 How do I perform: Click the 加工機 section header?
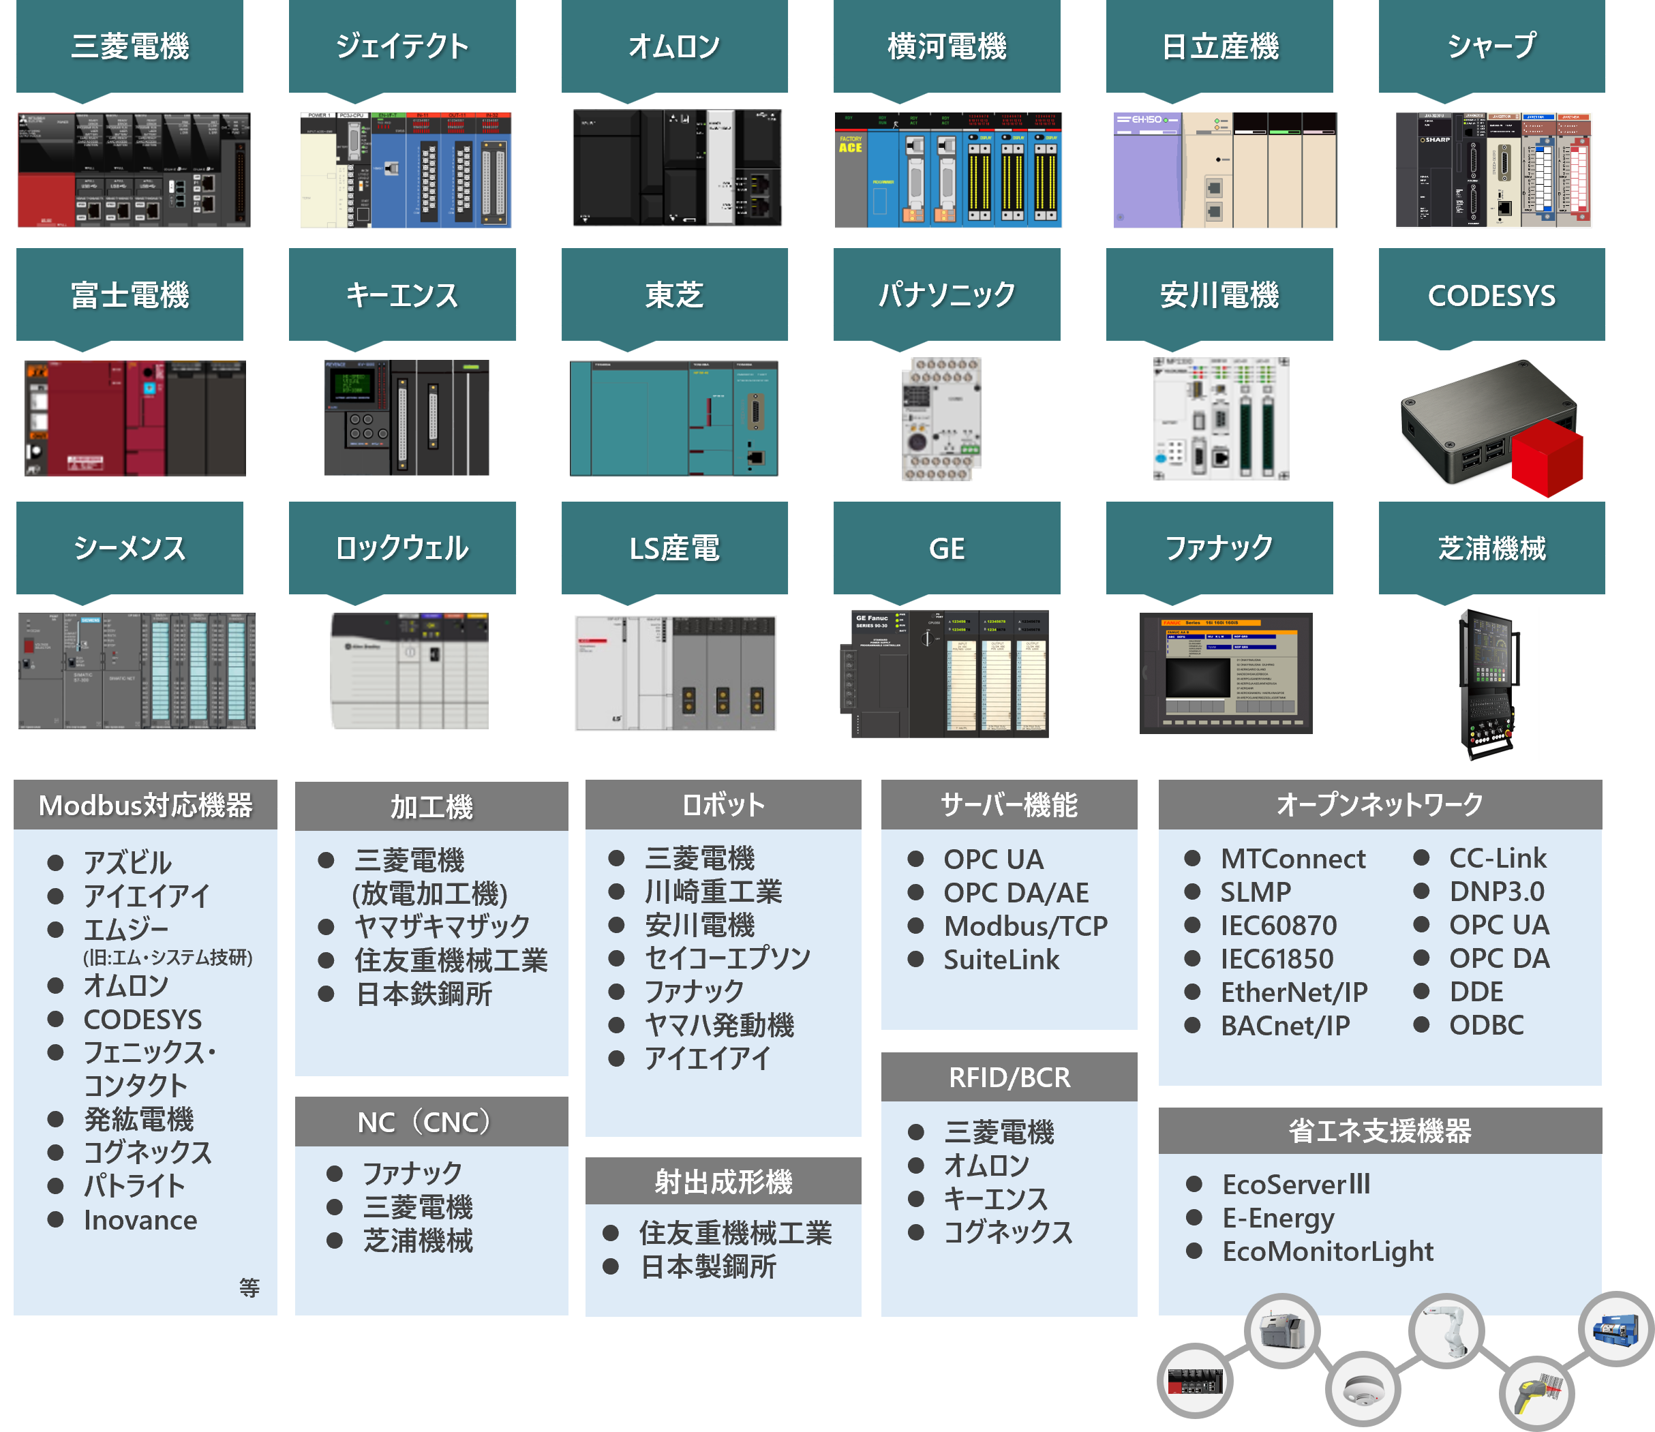click(x=431, y=806)
